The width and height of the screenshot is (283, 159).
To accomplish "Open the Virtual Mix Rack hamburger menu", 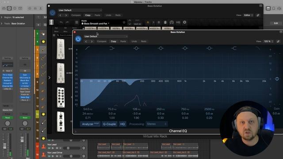I will pos(76,23).
